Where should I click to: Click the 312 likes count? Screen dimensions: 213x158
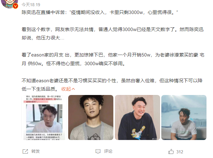tap(180, 152)
